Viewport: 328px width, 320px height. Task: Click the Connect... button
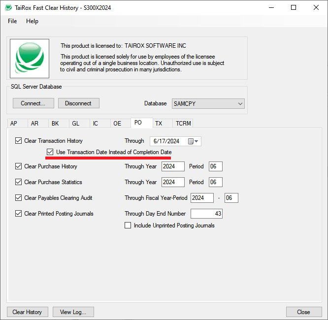pos(33,103)
